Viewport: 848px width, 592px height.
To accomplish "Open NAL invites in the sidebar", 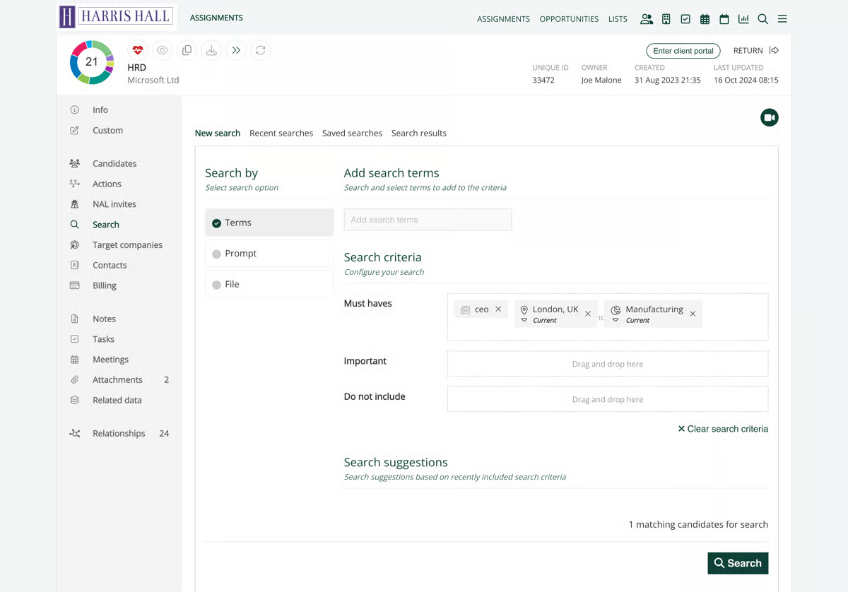I will [114, 205].
